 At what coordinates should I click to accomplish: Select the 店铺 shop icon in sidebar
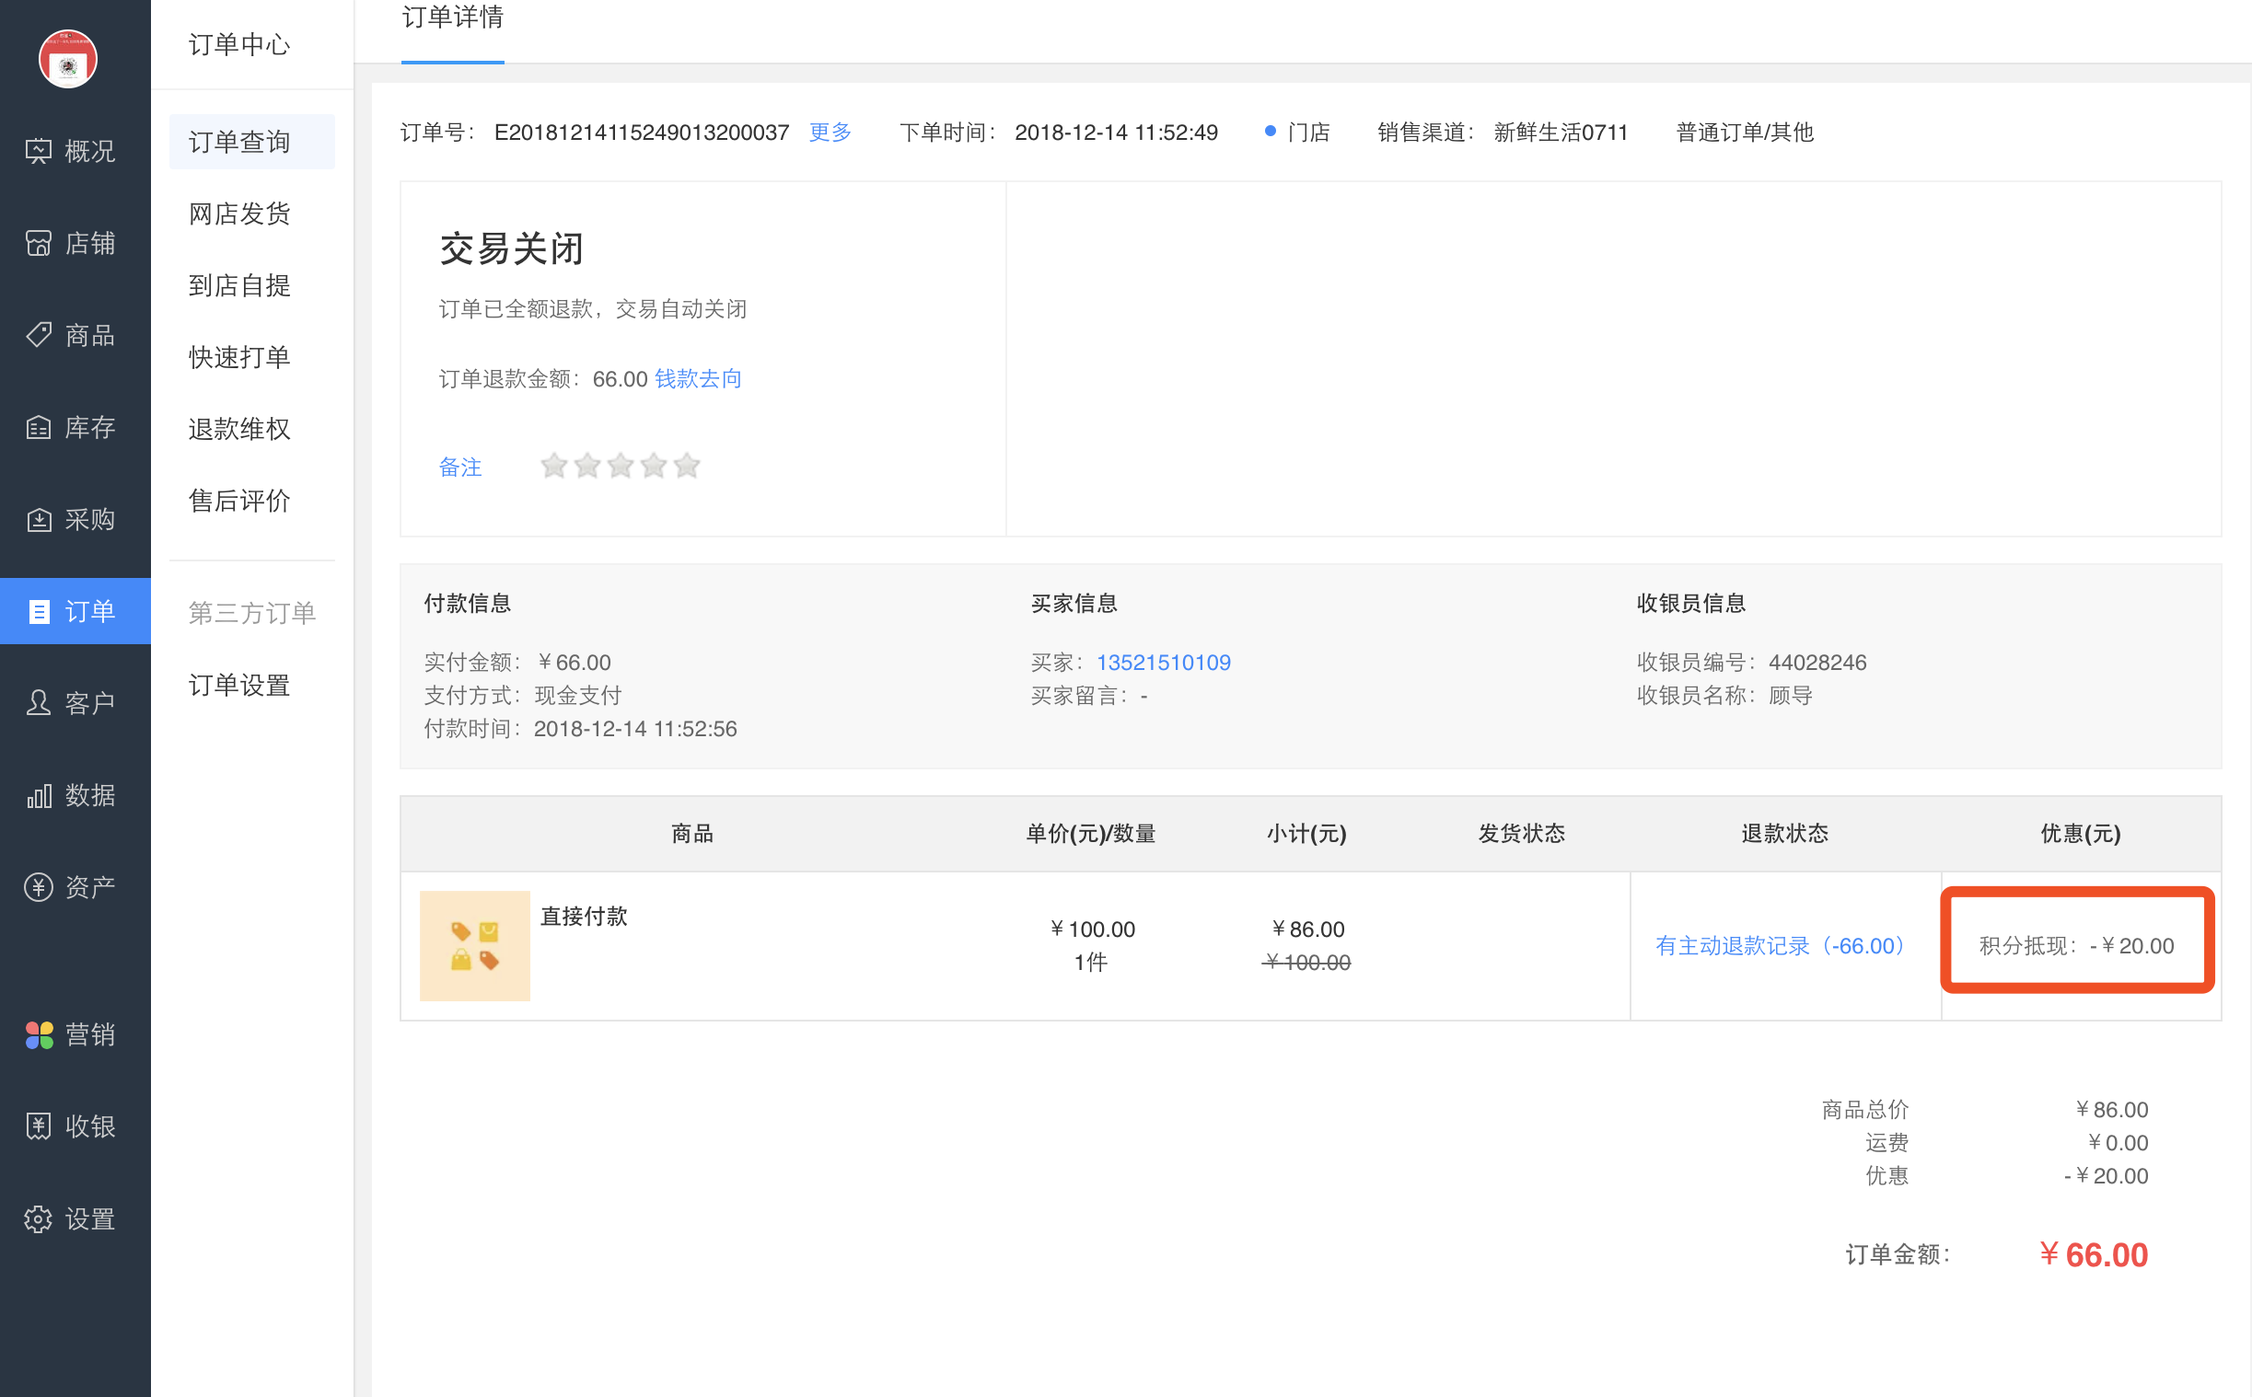pyautogui.click(x=74, y=243)
